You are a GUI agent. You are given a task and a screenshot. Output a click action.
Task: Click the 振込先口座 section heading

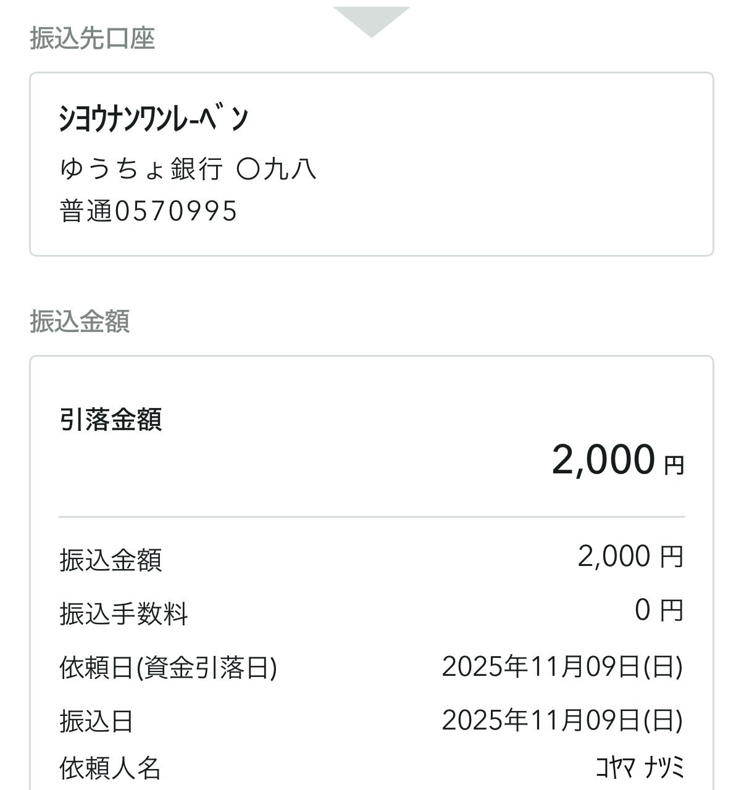pos(92,38)
